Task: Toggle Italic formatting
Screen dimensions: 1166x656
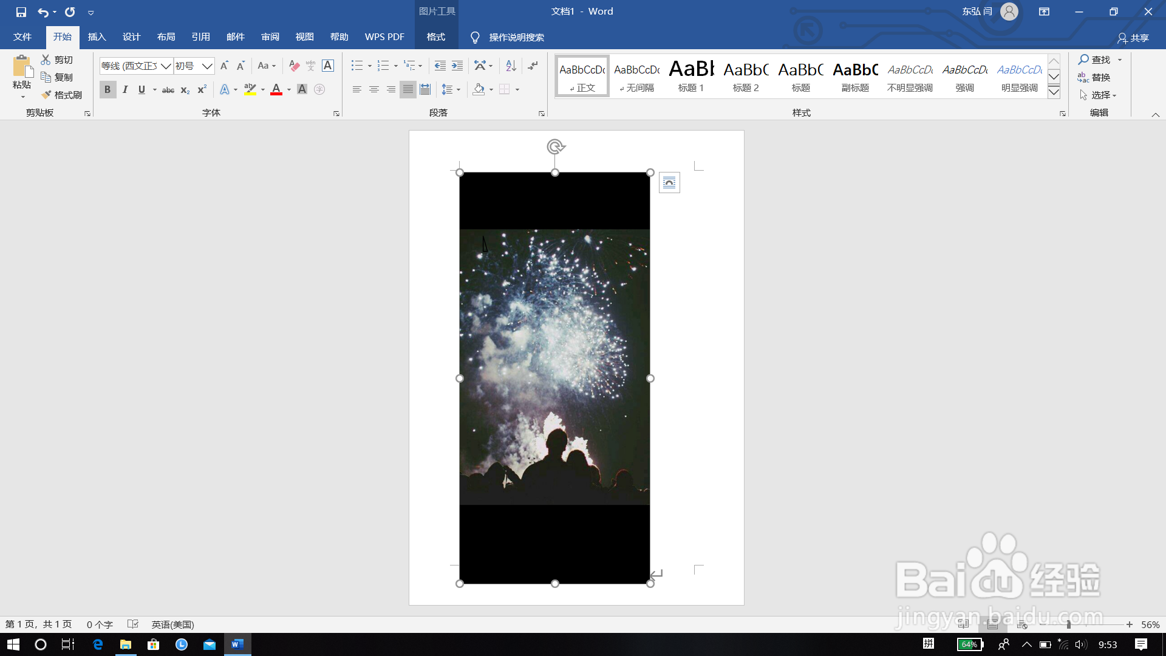Action: [x=125, y=89]
